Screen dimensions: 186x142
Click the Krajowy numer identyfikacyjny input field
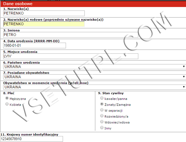pos(32,139)
